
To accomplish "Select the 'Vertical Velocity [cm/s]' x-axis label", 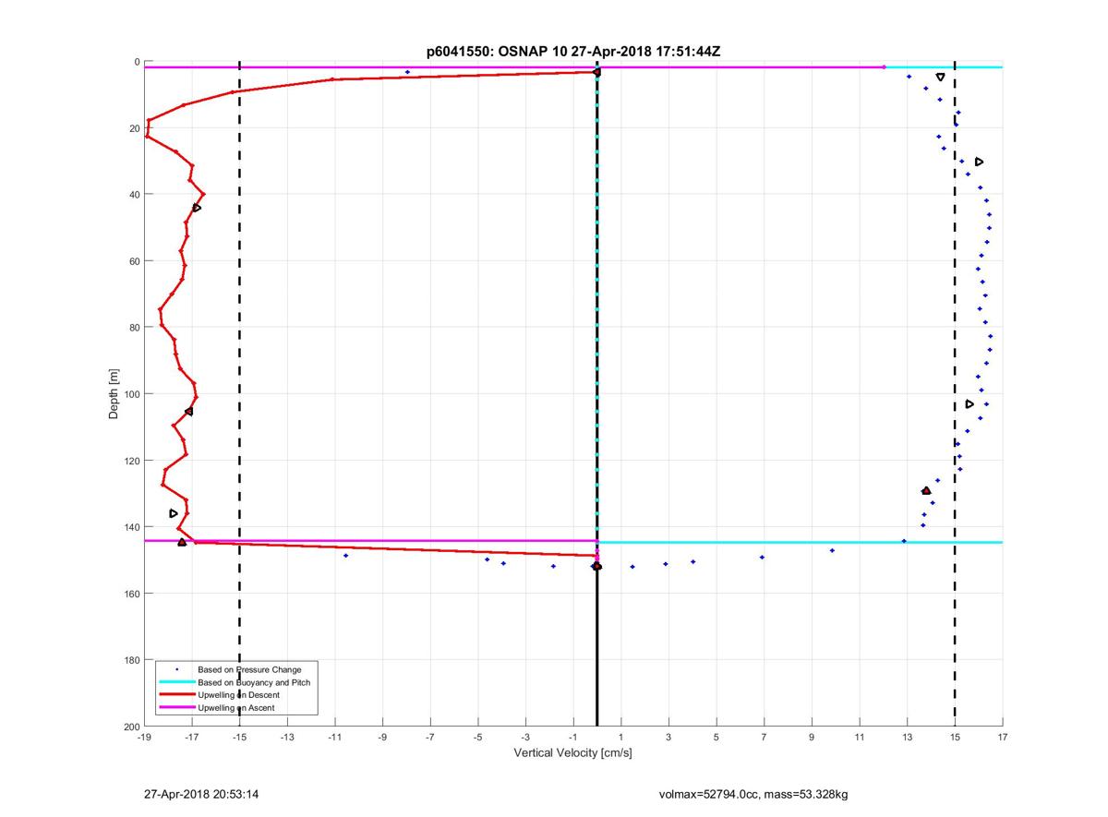I will [x=572, y=753].
